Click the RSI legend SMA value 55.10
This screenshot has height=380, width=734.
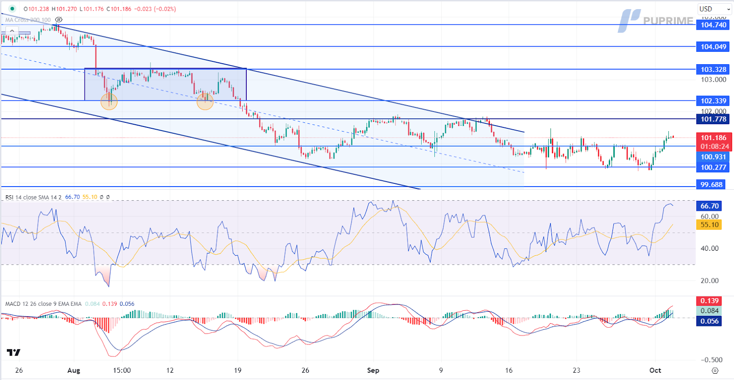pyautogui.click(x=90, y=197)
